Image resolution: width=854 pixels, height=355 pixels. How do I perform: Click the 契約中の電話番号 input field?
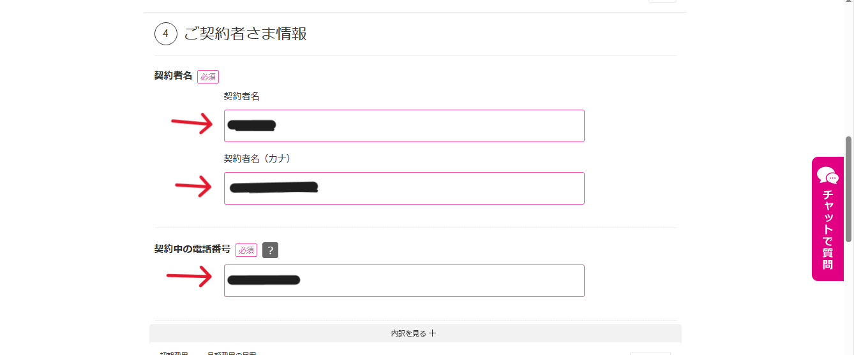coord(404,280)
